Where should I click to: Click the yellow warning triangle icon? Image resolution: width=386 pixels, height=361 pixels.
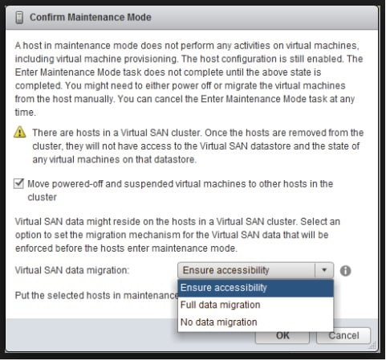pos(20,132)
